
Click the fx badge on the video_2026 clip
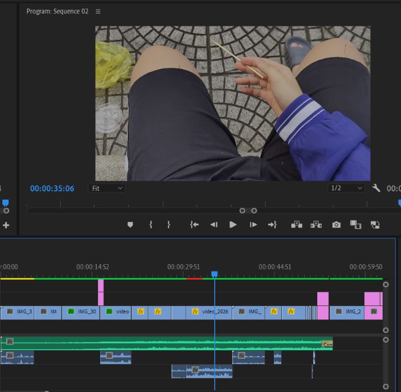[x=195, y=311]
